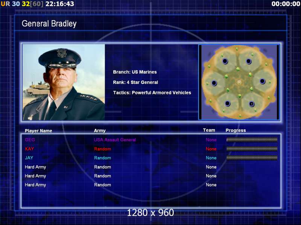
Task: Click the red "Random" army for KAY
Action: 102,149
